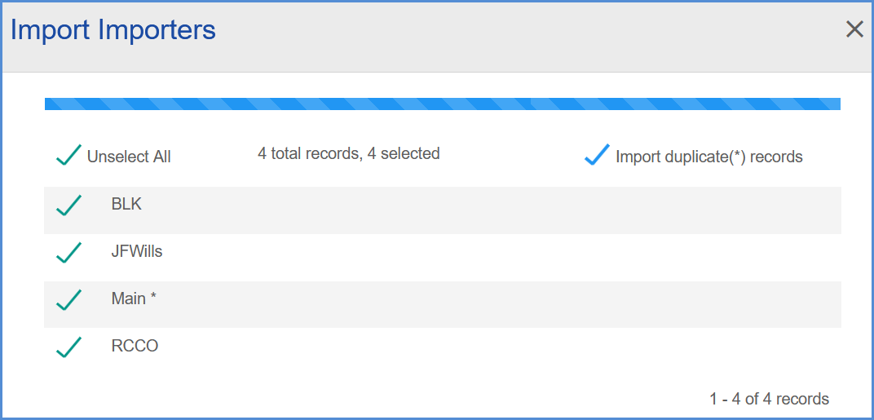Toggle Import duplicate(*) records blue checkmark

[x=597, y=154]
